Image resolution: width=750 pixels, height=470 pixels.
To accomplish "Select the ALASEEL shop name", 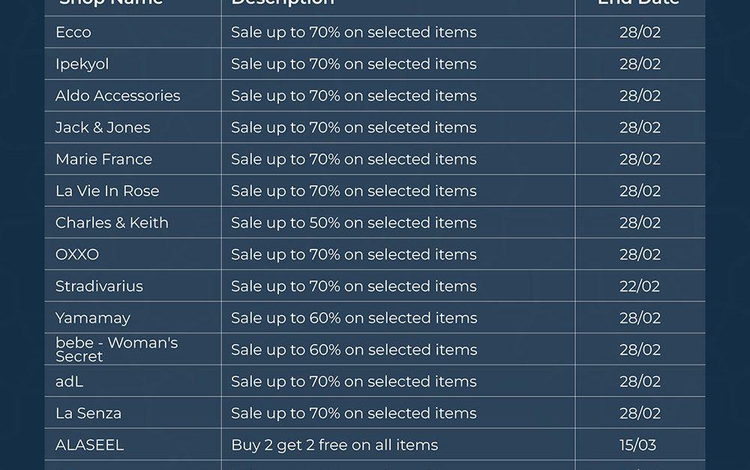I will (x=89, y=445).
